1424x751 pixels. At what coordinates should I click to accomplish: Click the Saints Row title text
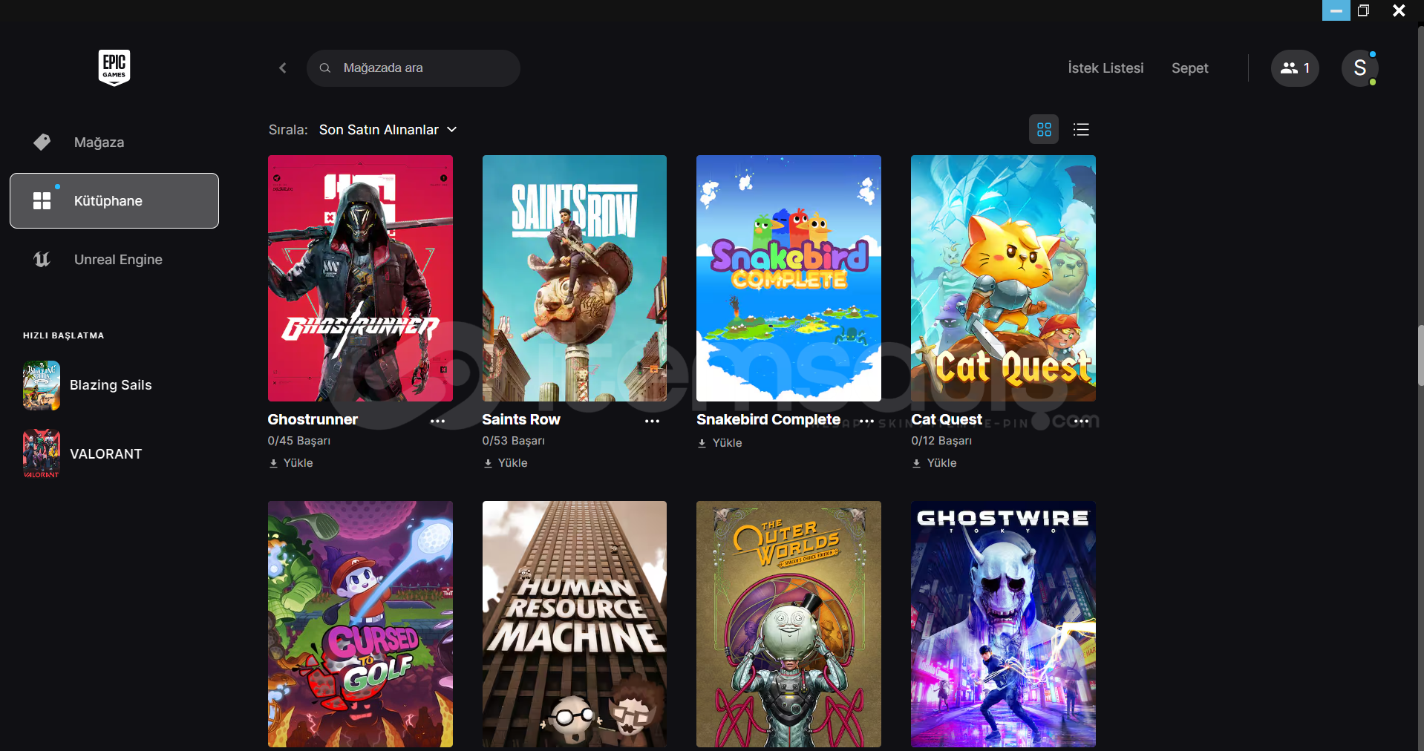pyautogui.click(x=521, y=420)
